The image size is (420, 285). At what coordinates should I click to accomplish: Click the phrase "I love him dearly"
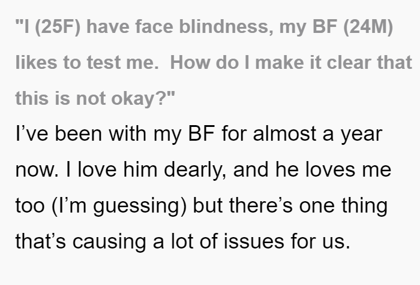point(128,170)
